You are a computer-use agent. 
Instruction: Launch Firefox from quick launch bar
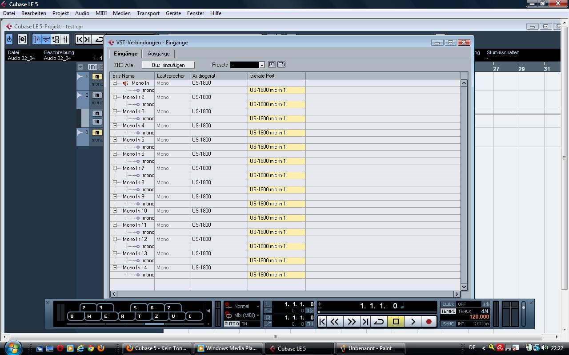click(101, 348)
